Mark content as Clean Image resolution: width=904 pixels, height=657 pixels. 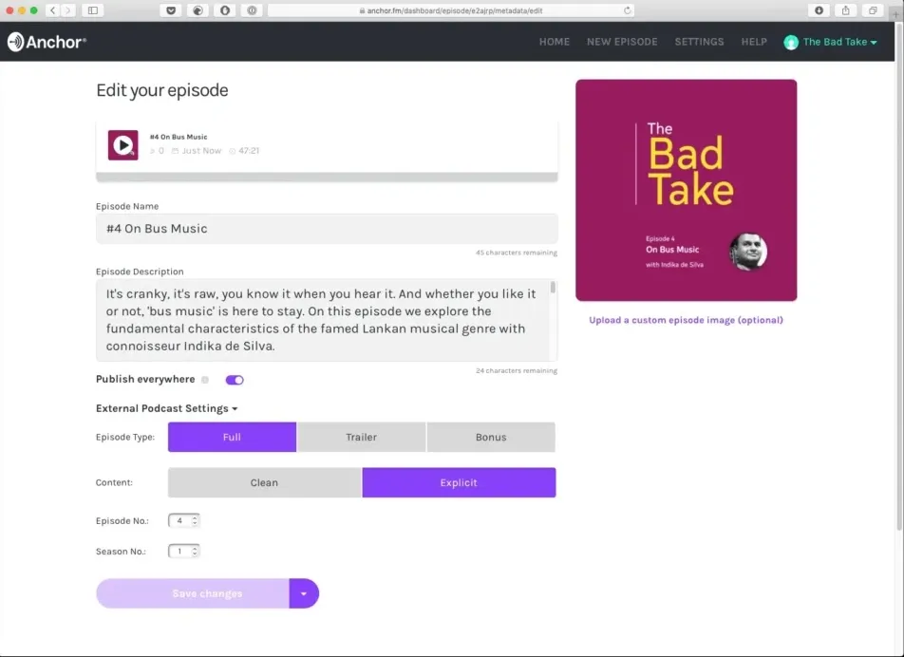(x=265, y=482)
